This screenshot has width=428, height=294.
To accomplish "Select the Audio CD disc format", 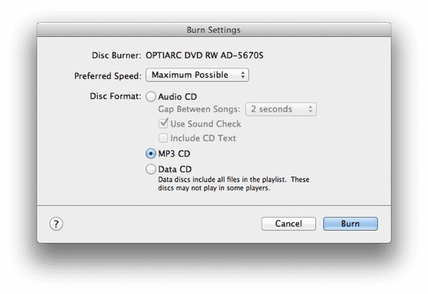I will pos(151,96).
